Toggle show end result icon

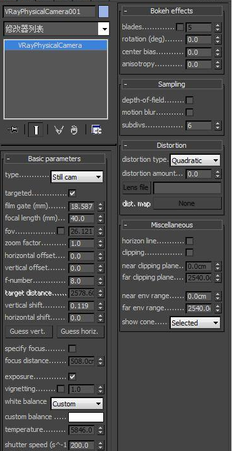point(36,130)
